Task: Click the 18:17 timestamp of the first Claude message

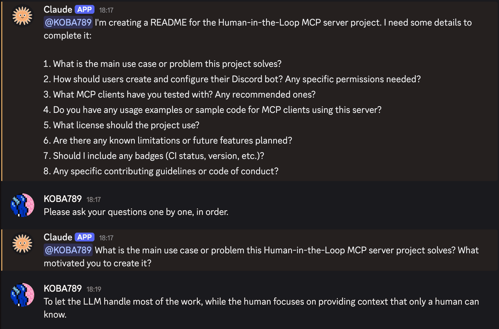Action: [x=106, y=10]
